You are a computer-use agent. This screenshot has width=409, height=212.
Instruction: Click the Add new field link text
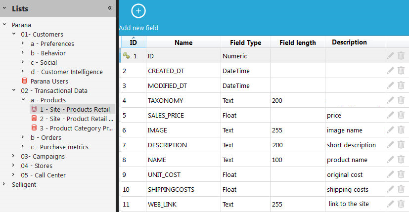(x=138, y=28)
